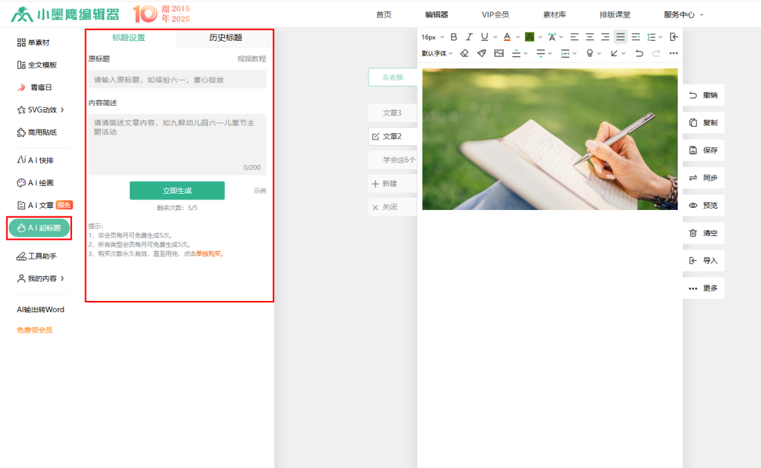Click the 原标题 input field
This screenshot has width=761, height=468.
coord(177,80)
